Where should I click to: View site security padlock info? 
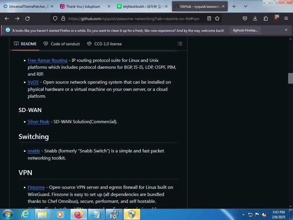[63, 18]
